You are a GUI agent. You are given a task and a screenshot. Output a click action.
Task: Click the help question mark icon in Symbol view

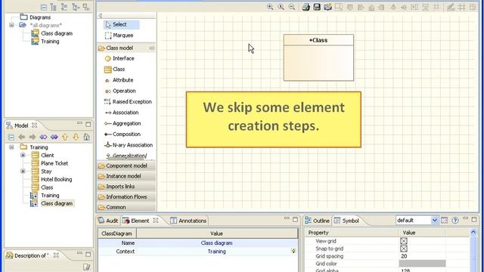[x=455, y=220]
